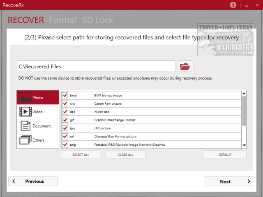Switch to the RECOVER tab

26,20
